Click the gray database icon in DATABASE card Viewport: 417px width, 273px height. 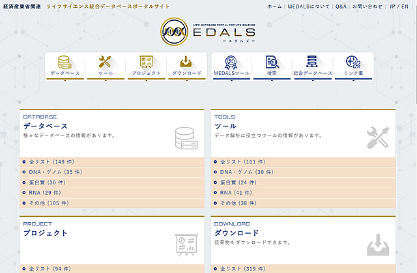[x=186, y=138]
